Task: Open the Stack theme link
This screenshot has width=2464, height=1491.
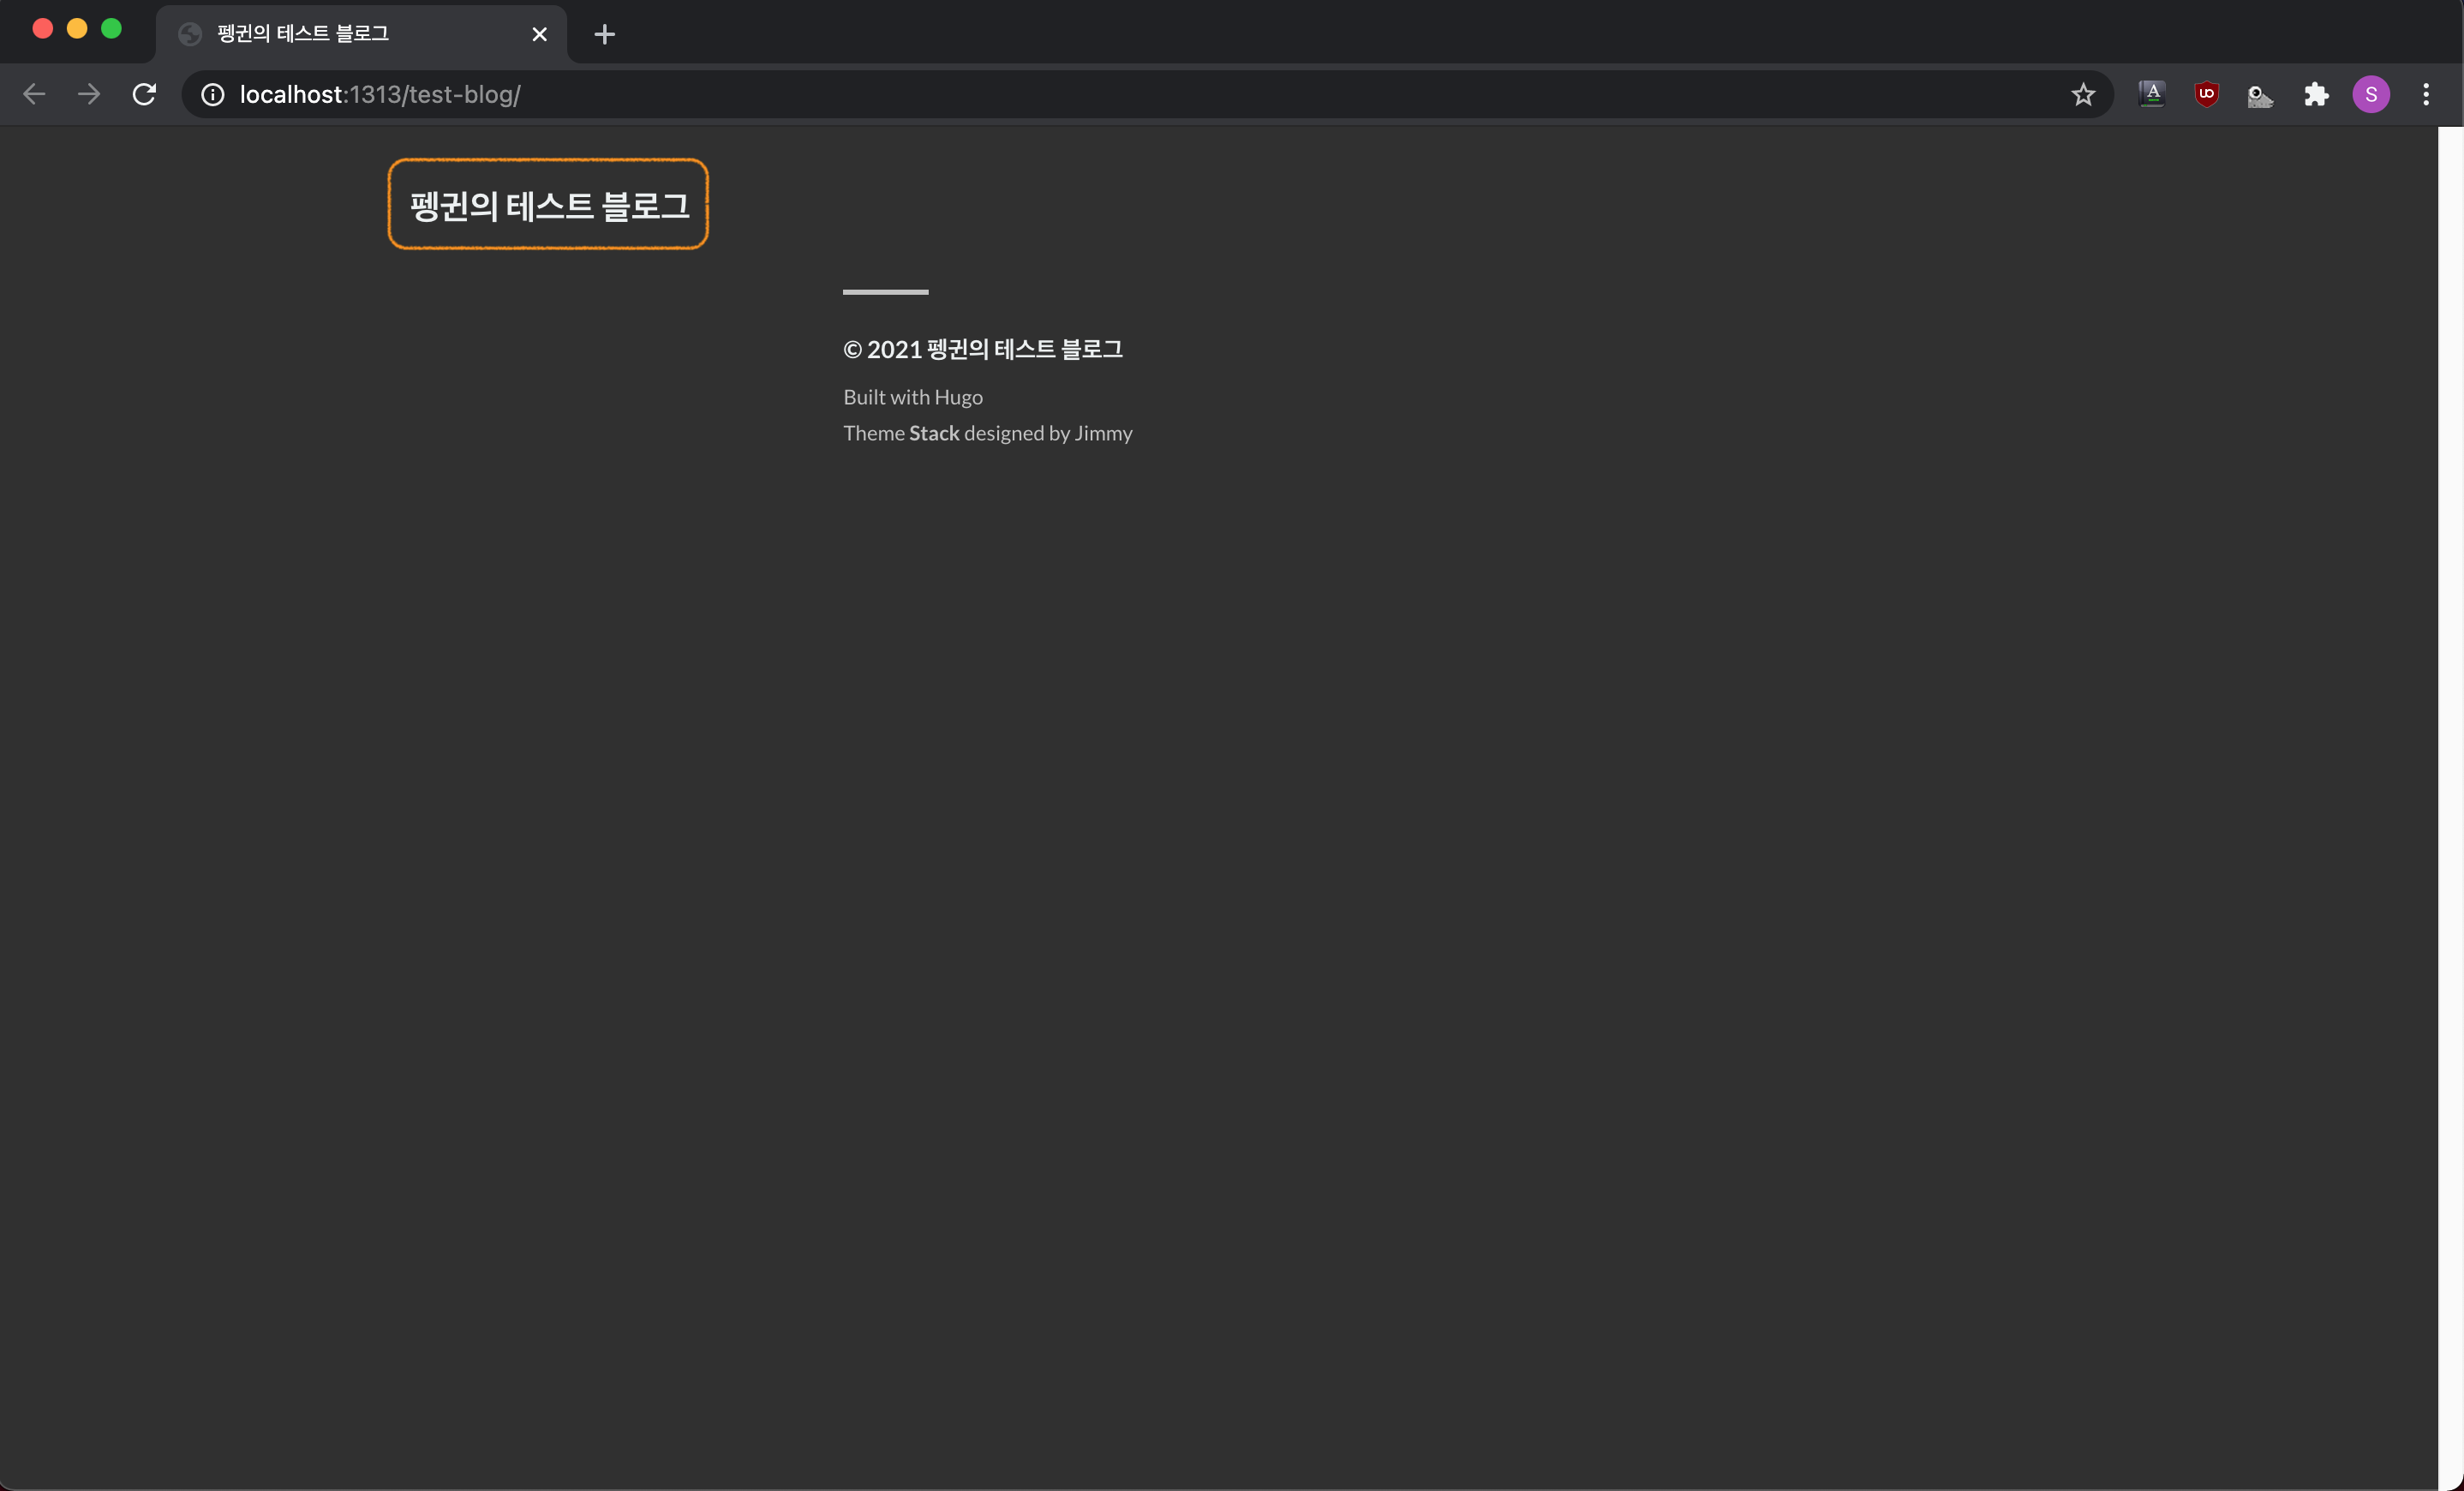Action: [933, 433]
